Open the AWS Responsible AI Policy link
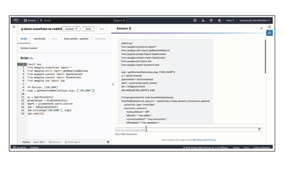 point(204,140)
